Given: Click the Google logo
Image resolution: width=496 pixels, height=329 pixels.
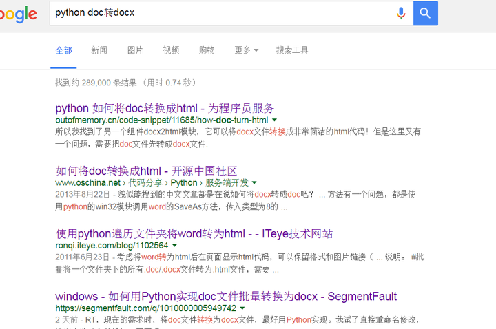Looking at the screenshot, I should pos(18,14).
